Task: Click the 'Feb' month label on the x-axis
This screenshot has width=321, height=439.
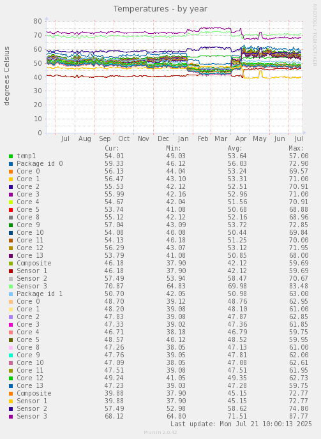Action: [x=203, y=139]
